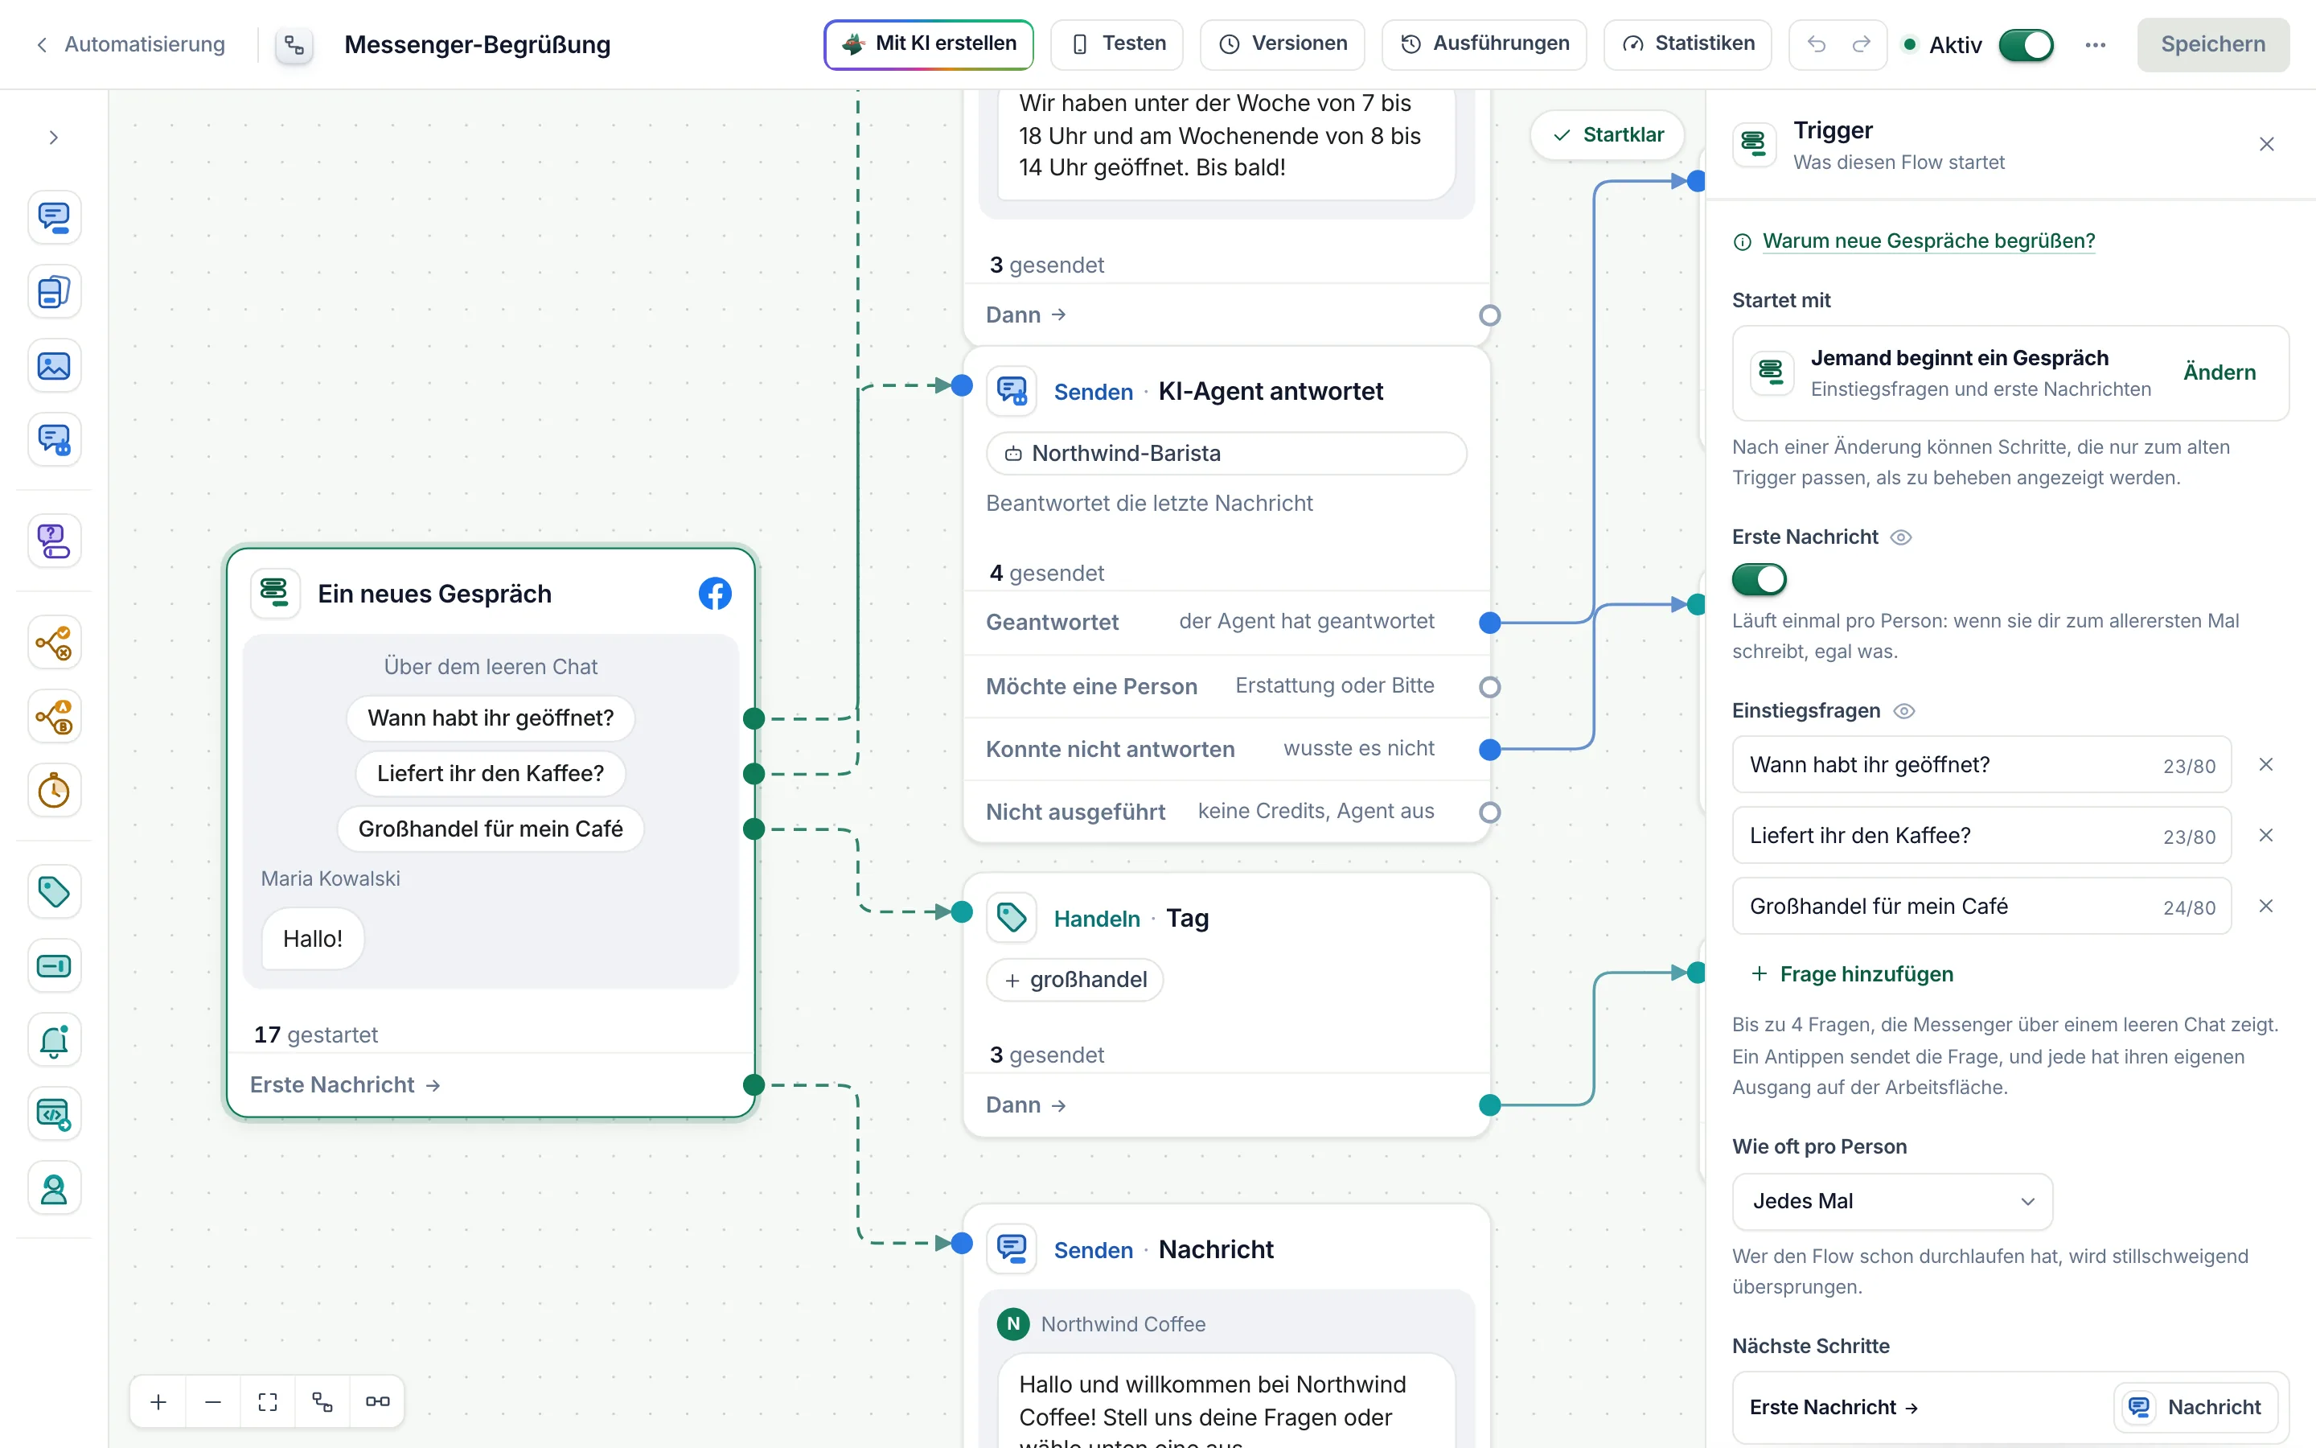Toggle visibility eye next to Einstiegsfragen

[1903, 710]
